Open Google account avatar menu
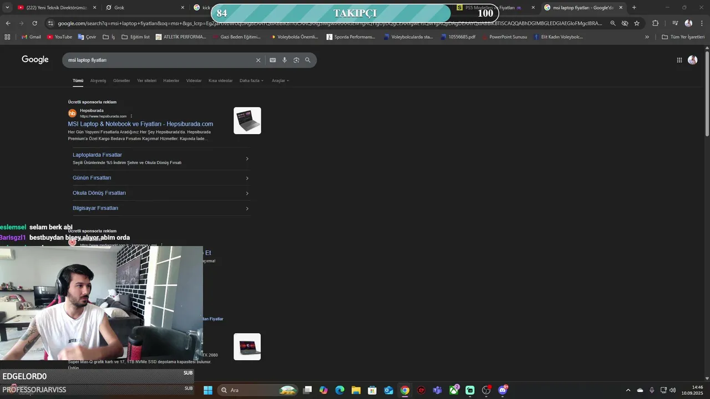This screenshot has height=399, width=710. pyautogui.click(x=692, y=60)
